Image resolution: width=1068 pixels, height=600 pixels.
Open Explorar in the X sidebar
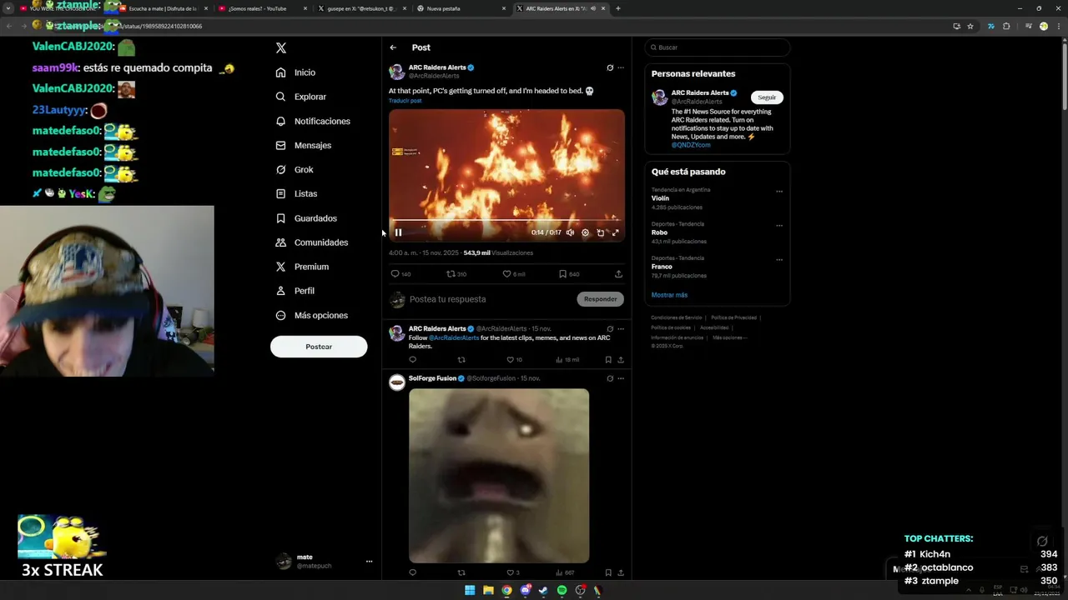[301, 97]
